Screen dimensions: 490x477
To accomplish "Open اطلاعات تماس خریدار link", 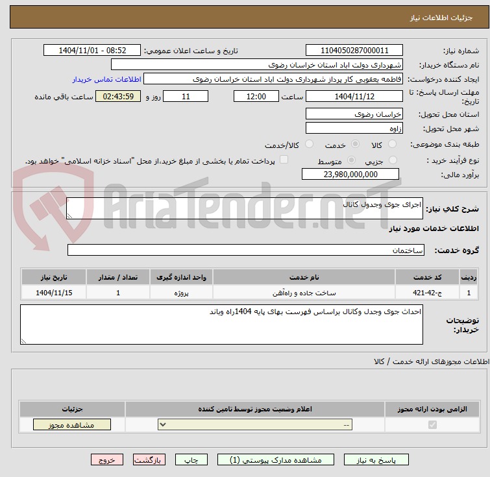I will pyautogui.click(x=107, y=79).
